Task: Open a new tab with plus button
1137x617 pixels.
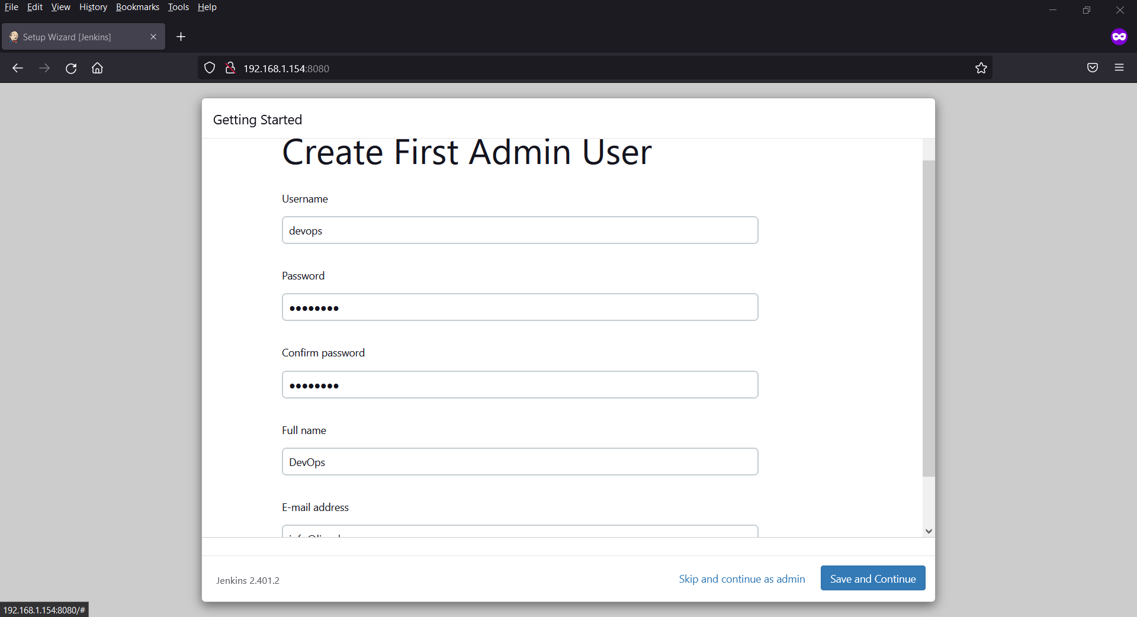Action: coord(181,37)
